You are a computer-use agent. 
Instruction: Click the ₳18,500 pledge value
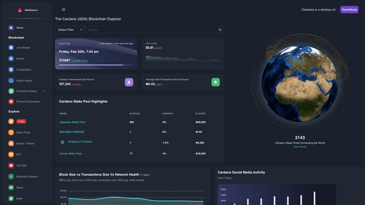200,154
